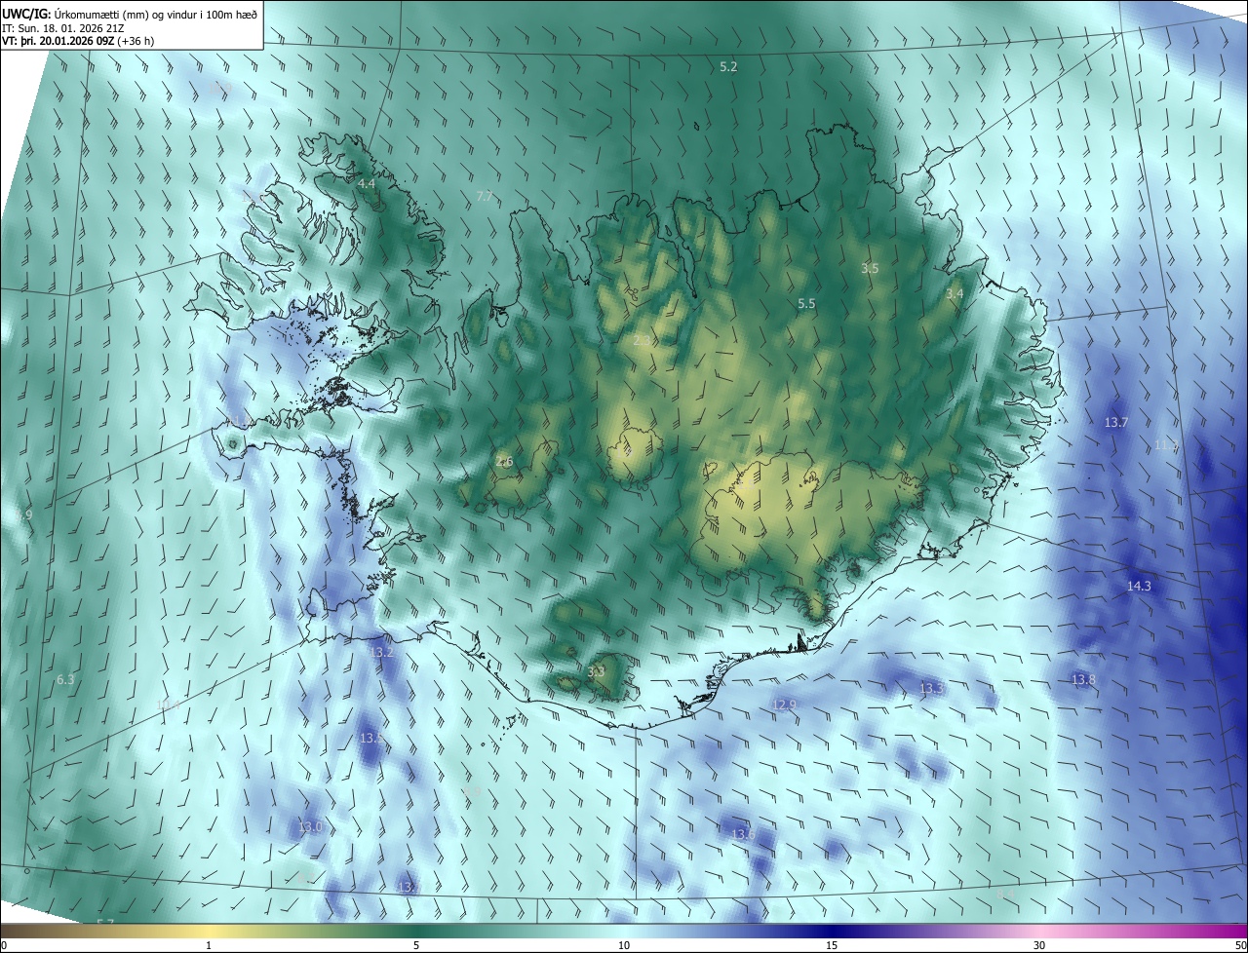Image resolution: width=1248 pixels, height=953 pixels.
Task: Click the UWC/IG Úrkomumætti title text
Action: coord(130,13)
